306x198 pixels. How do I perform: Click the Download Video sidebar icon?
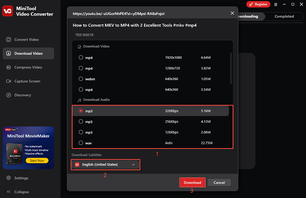coord(8,53)
